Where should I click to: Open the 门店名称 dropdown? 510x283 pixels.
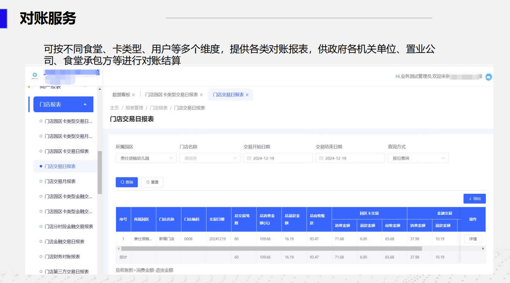210,158
